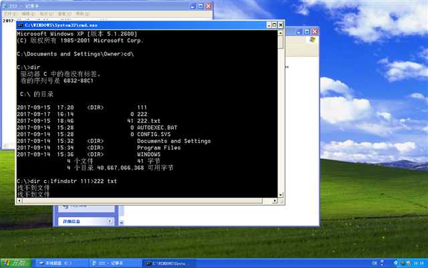
Task: Expand the 详细信息 panel in Explorer
Action: click(x=110, y=221)
